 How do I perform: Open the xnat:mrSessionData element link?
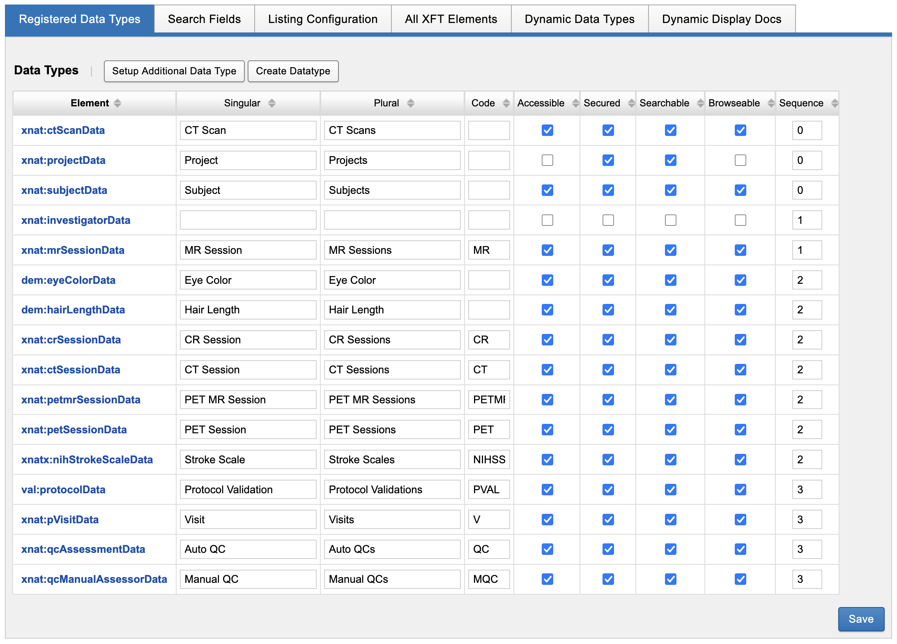tap(73, 250)
